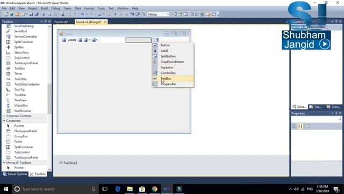
Task: Open the Project menu
Action: (x=33, y=8)
